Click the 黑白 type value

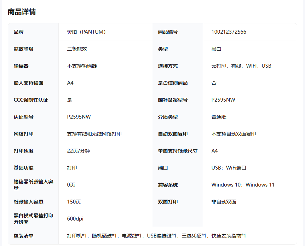216,49
